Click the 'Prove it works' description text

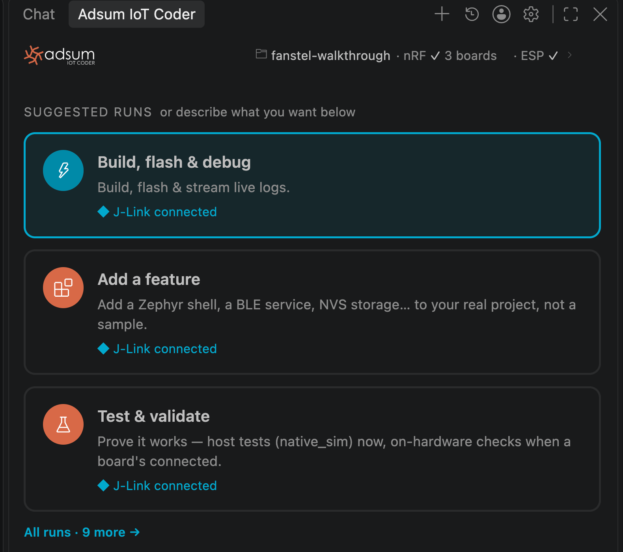click(334, 451)
